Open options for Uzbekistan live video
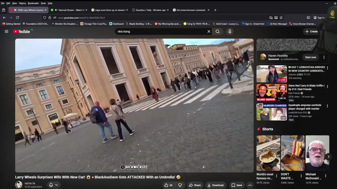 pyautogui.click(x=327, y=68)
